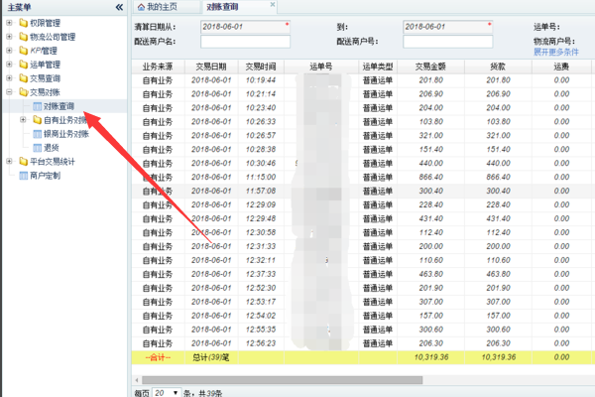The width and height of the screenshot is (595, 397).
Task: Open 退货 menu item
Action: pyautogui.click(x=52, y=148)
